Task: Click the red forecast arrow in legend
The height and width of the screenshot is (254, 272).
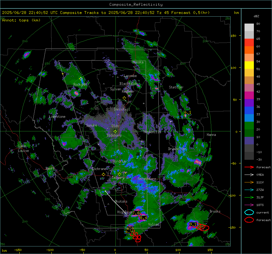Action: 249,167
